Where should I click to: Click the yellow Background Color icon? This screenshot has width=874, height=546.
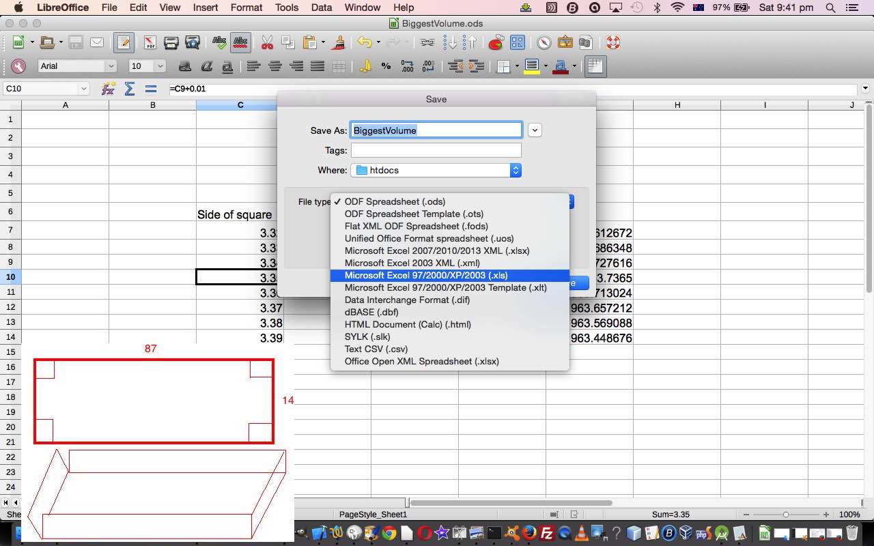pos(532,66)
